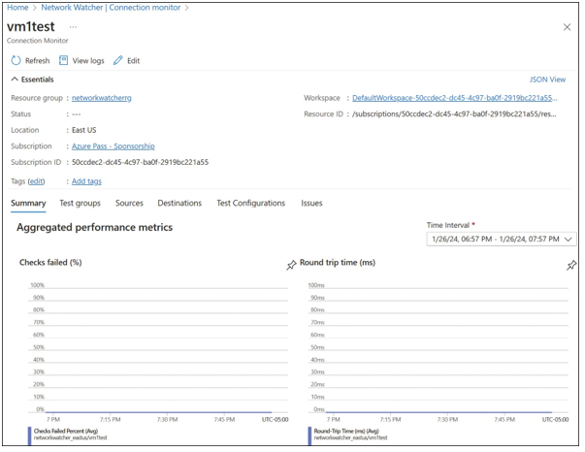
Task: Click the Checks failed (%) chart title
Action: coord(50,263)
